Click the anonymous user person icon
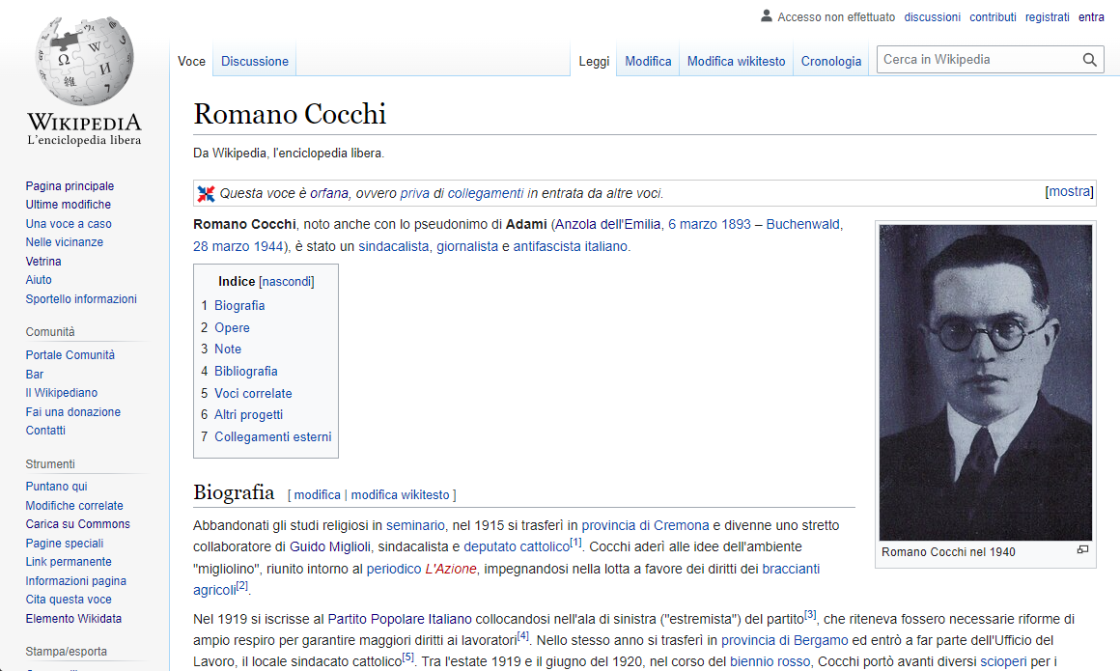 click(x=766, y=16)
